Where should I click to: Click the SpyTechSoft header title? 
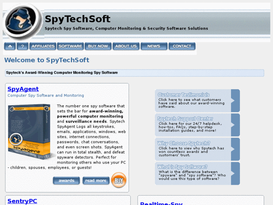tap(77, 19)
